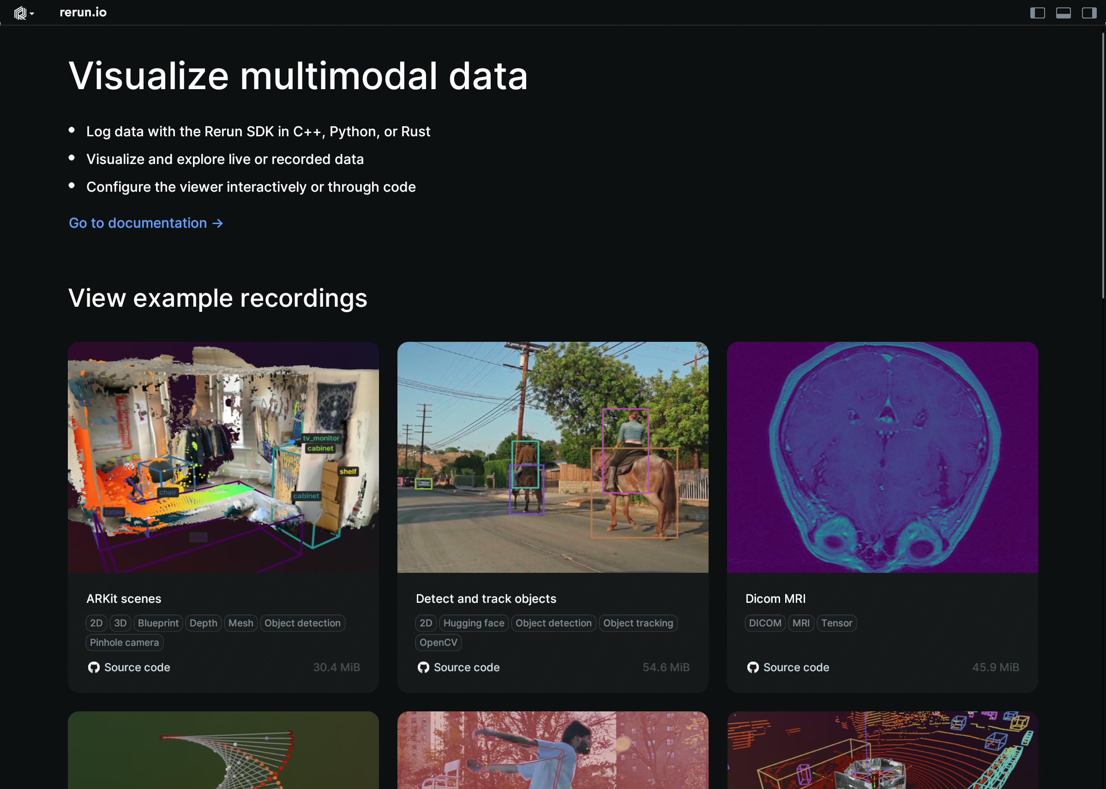The height and width of the screenshot is (789, 1106).
Task: Click the Visualize multimodal data heading
Action: click(298, 76)
